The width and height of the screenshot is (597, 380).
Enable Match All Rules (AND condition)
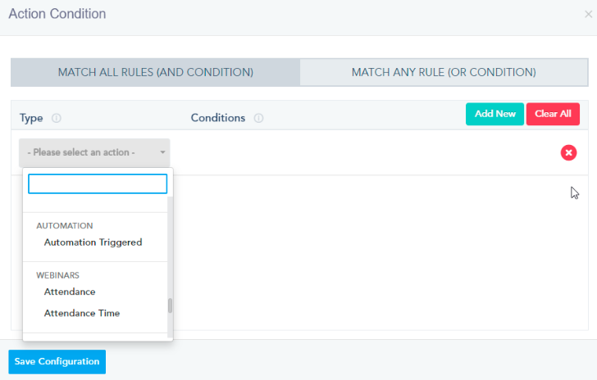point(155,72)
